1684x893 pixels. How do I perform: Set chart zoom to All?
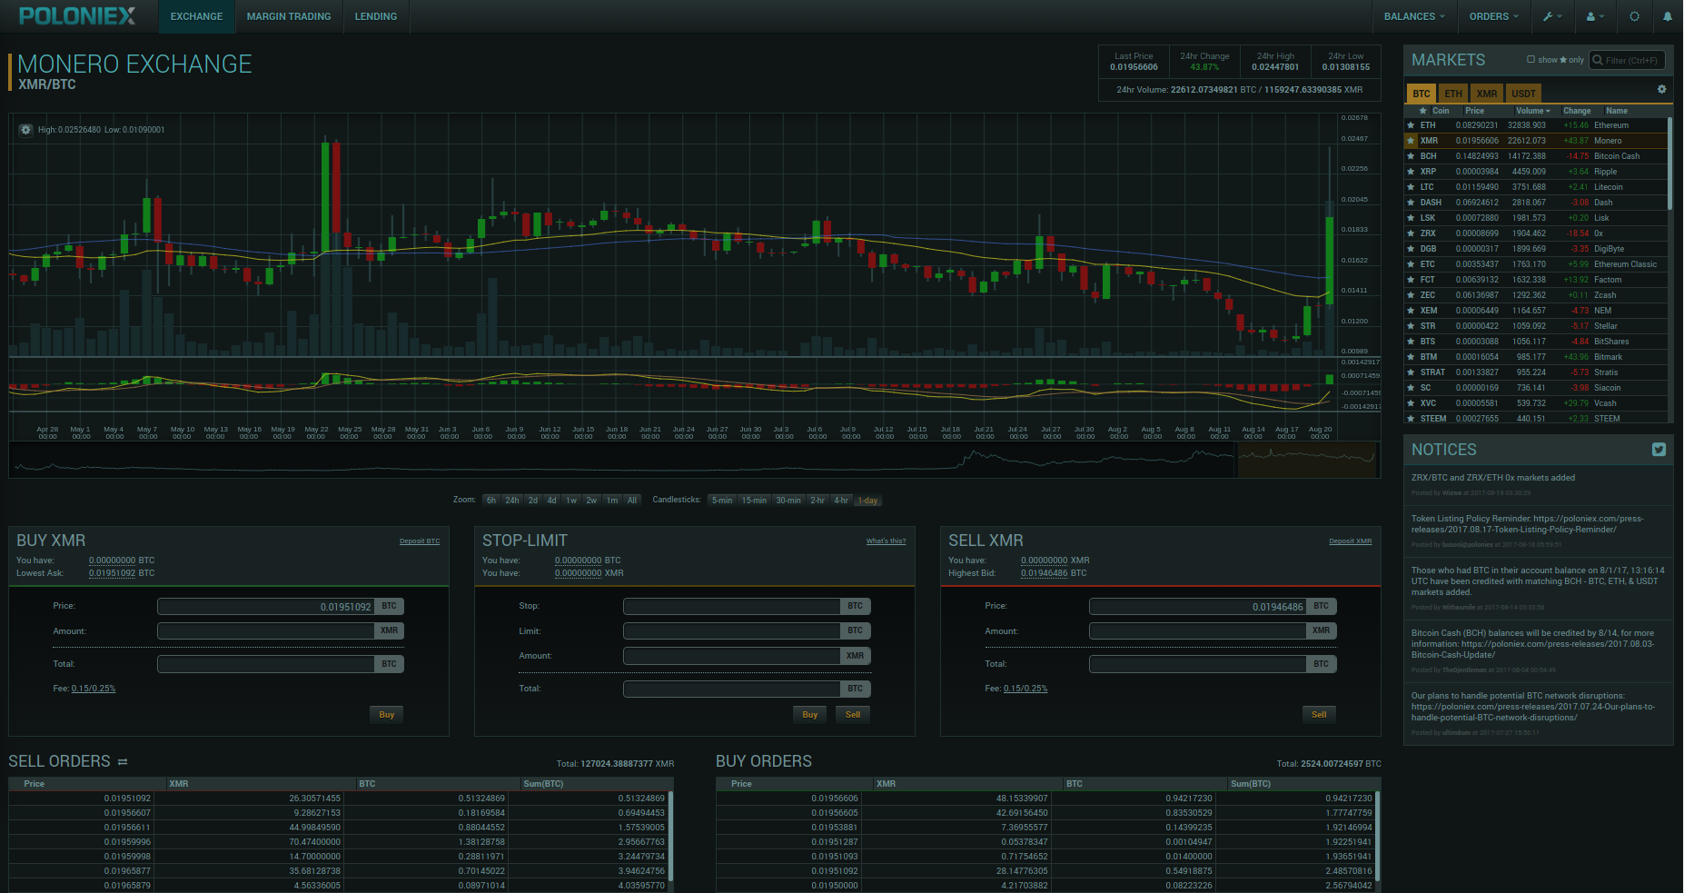click(632, 501)
